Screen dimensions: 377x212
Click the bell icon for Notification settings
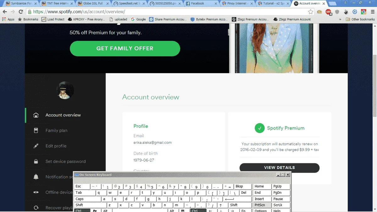36,177
